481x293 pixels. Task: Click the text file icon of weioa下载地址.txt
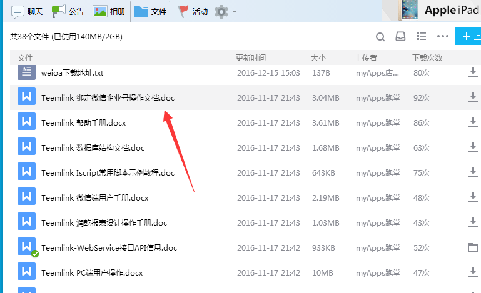[x=26, y=72]
